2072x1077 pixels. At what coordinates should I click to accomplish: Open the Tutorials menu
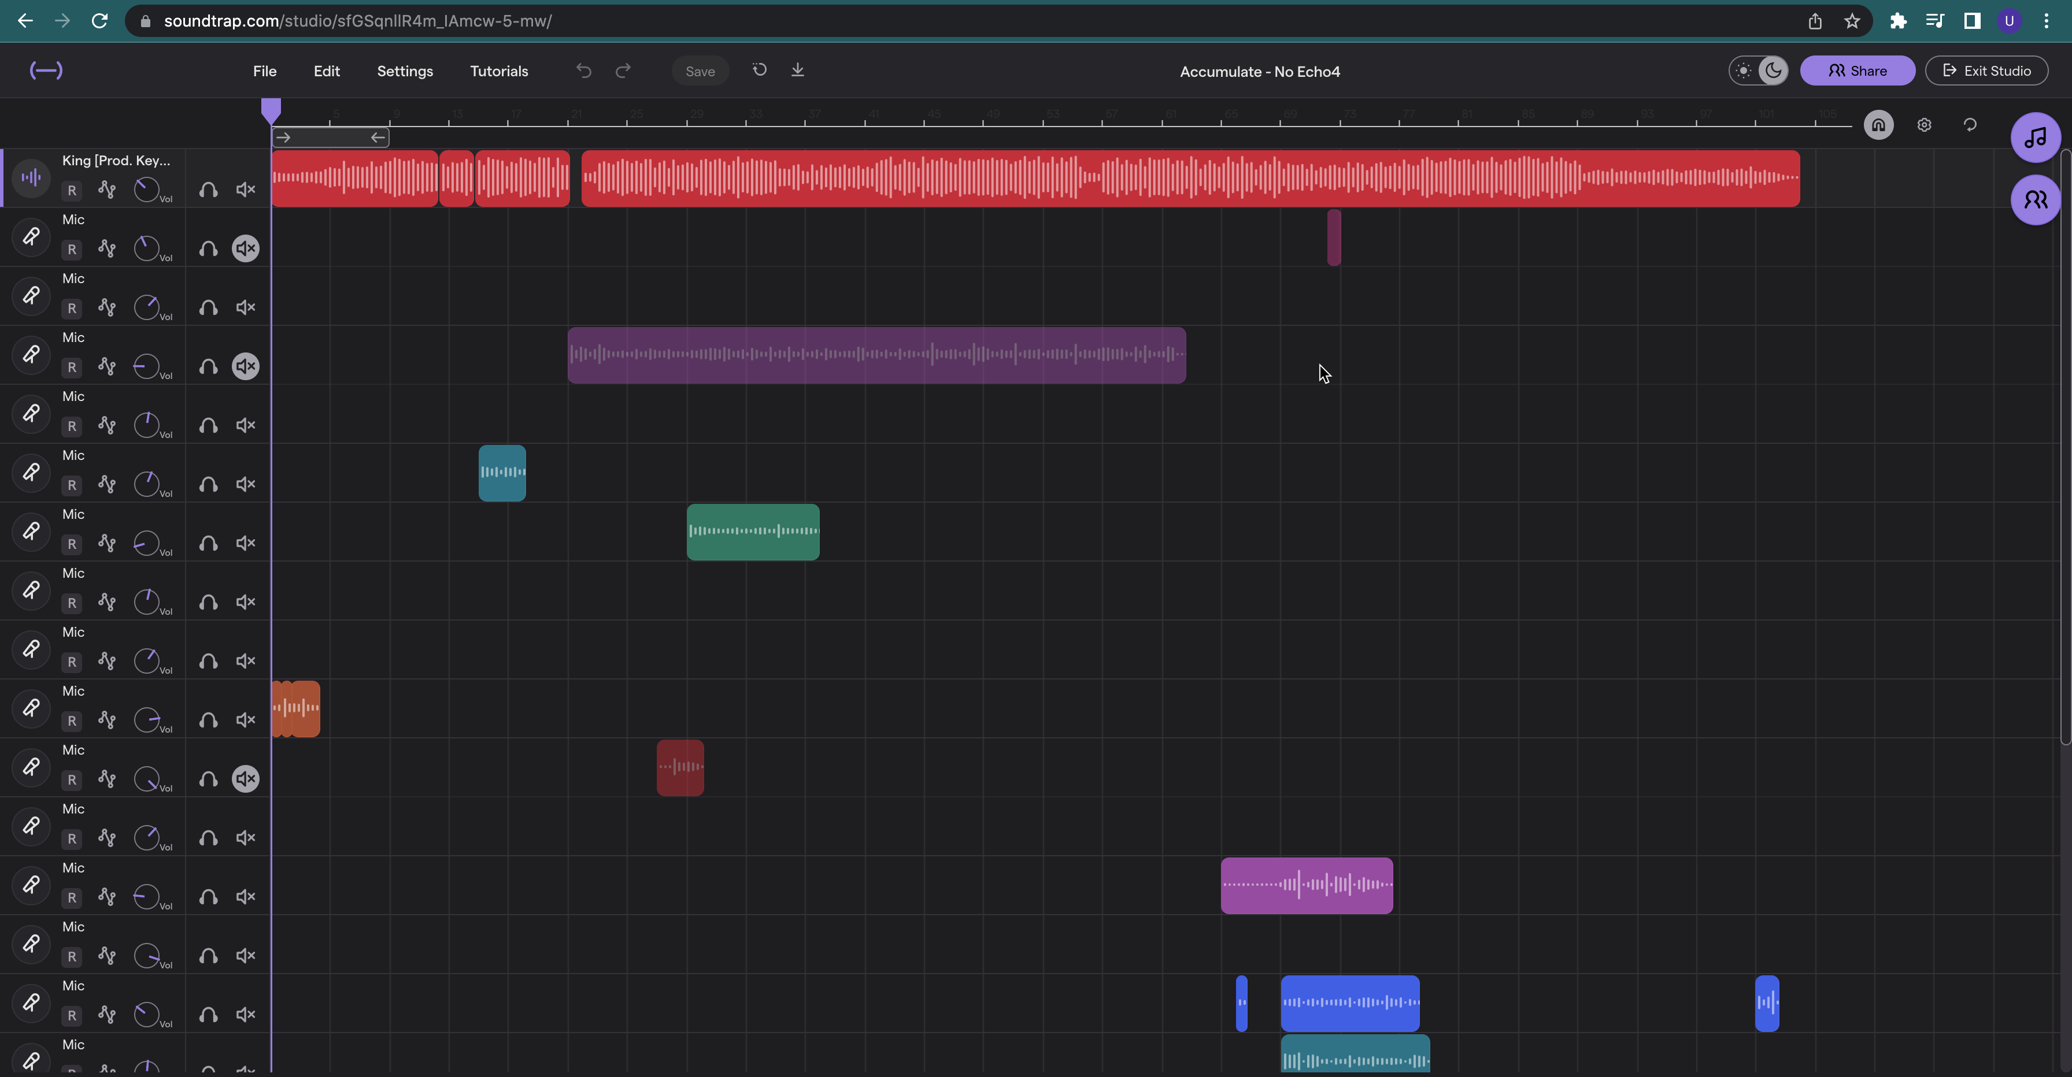pyautogui.click(x=499, y=70)
